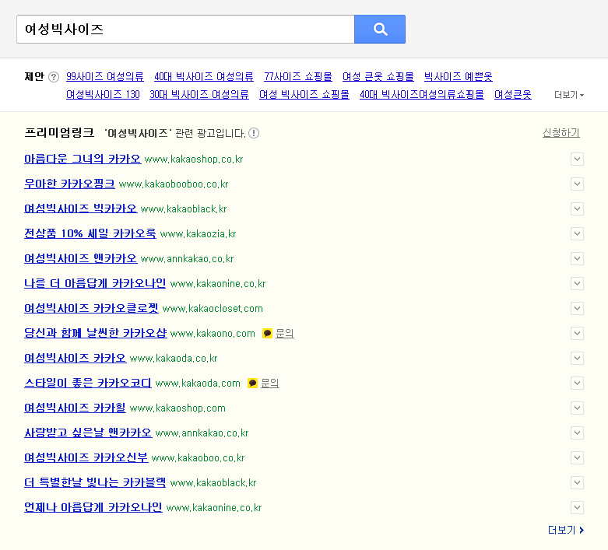Expand the arrow for 여성빅사이즈 빅카카오 ad
608x550 pixels.
pyautogui.click(x=577, y=209)
